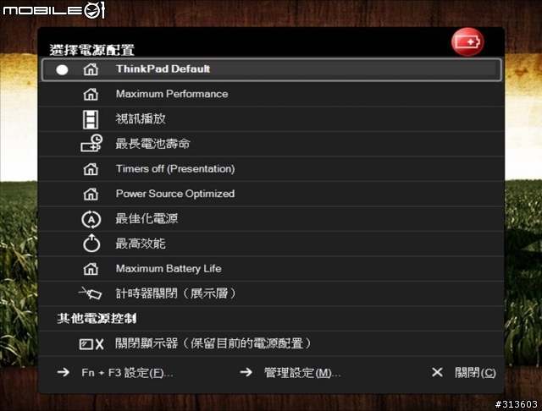Image resolution: width=542 pixels, height=411 pixels.
Task: Open 管理設定(M)... link
Action: click(302, 373)
